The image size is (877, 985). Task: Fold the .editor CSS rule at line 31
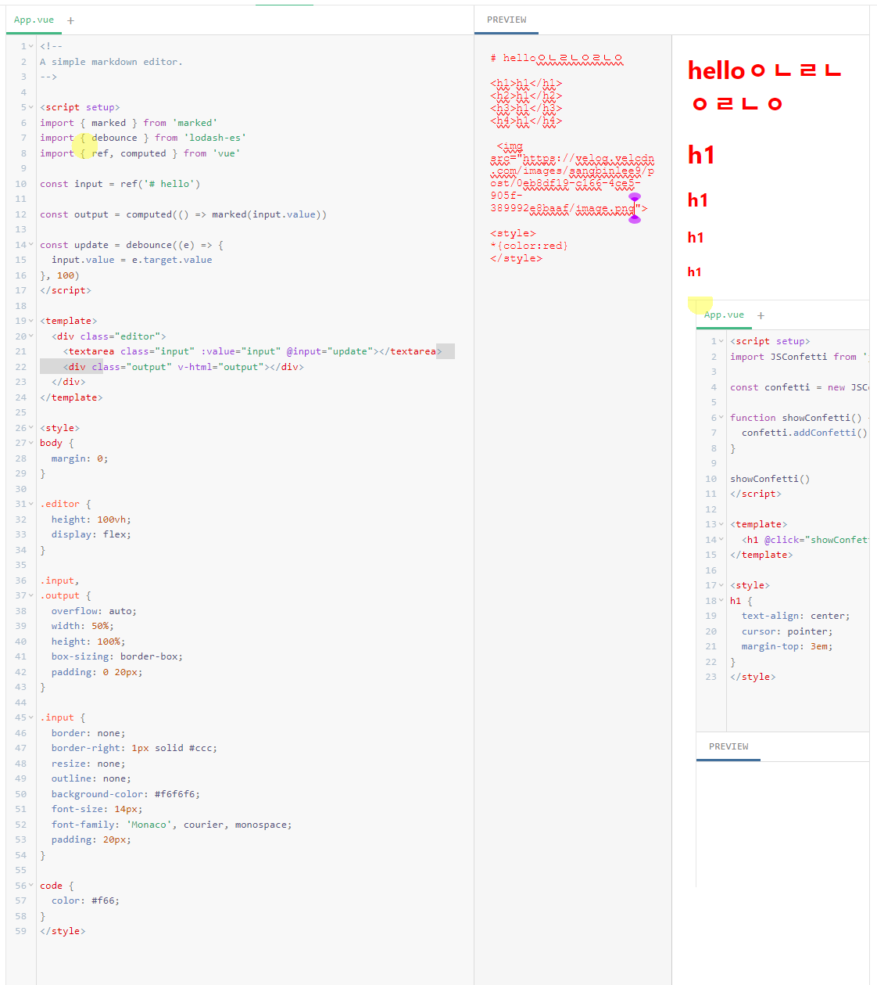tap(31, 504)
